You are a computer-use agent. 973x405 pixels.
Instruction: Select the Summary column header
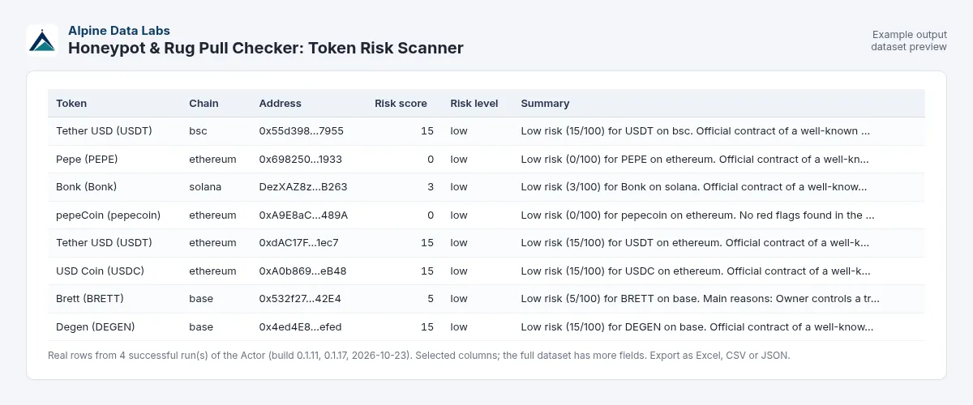click(x=545, y=104)
